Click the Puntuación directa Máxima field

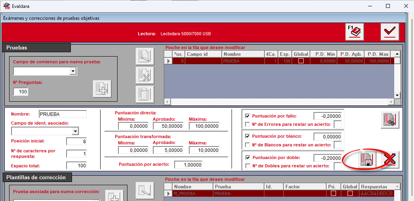tap(204, 126)
